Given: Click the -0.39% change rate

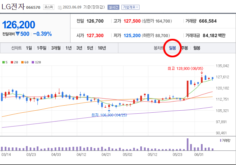Looking at the screenshot, I should click(42, 34).
